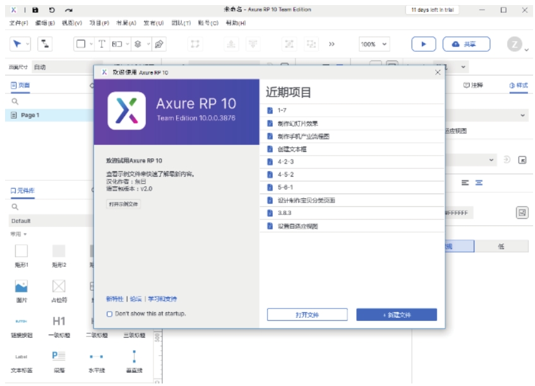Switch to the 样式 style tab
The width and height of the screenshot is (535, 386).
coord(518,85)
